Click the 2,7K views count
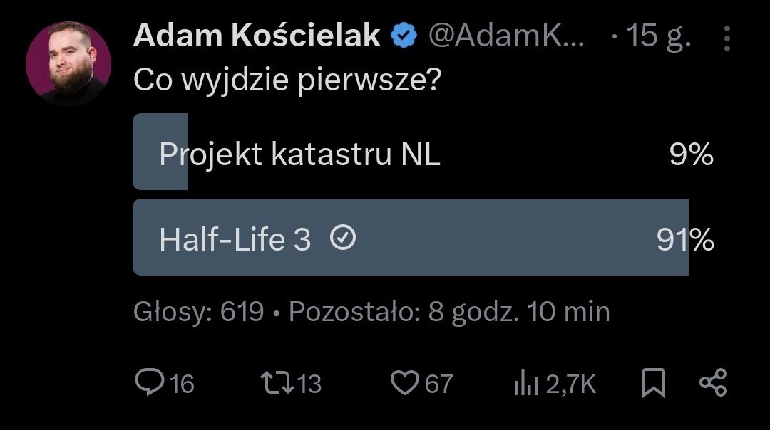The image size is (770, 430). [570, 384]
